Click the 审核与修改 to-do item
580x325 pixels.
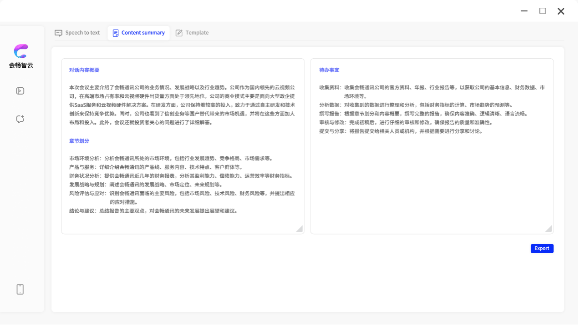click(406, 122)
